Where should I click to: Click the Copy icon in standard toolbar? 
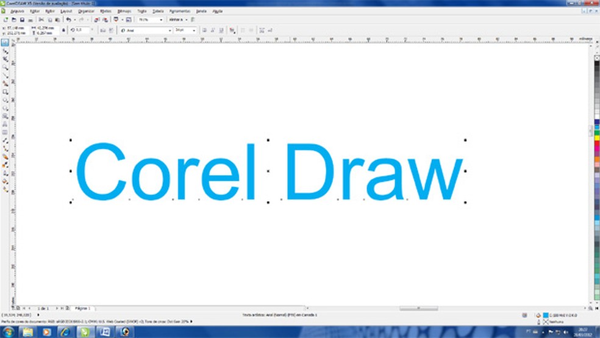49,20
